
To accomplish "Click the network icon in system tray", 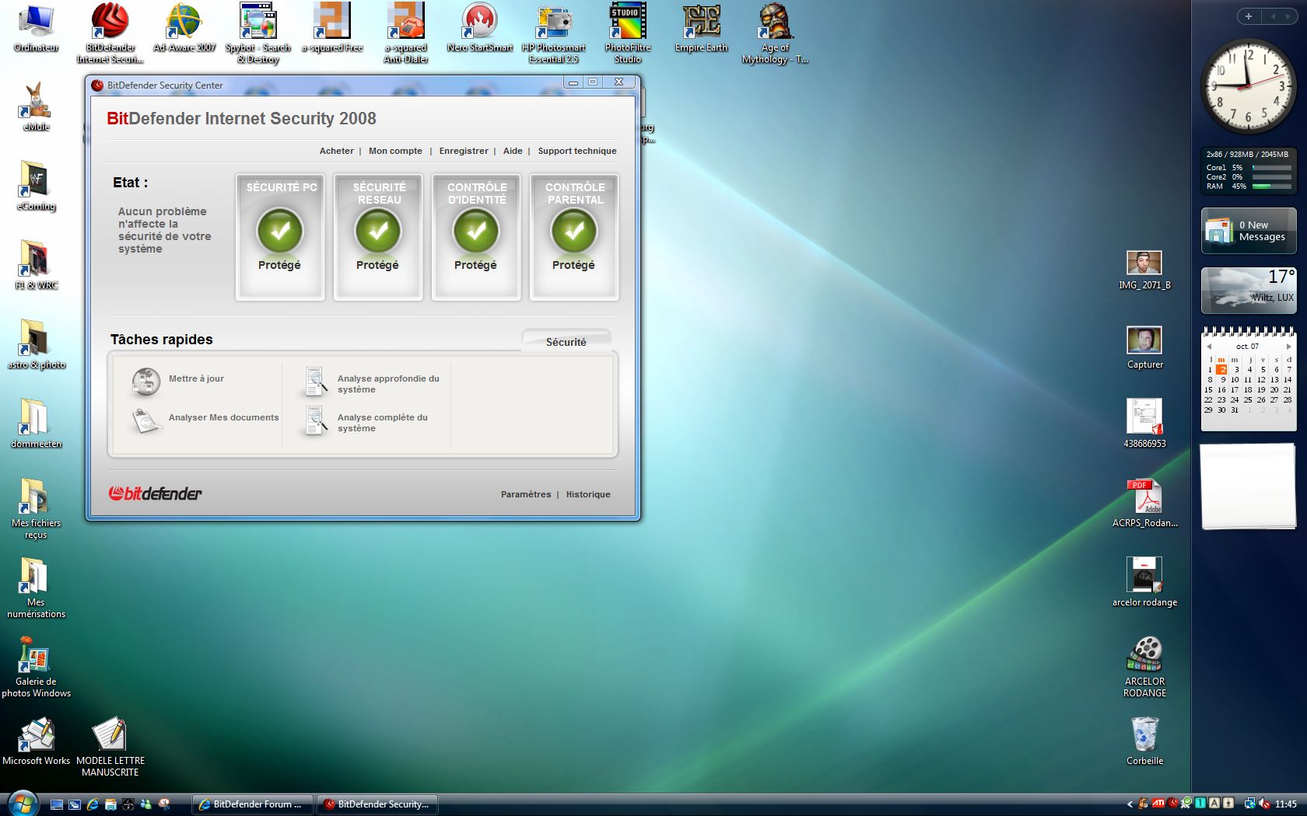I will click(x=1249, y=804).
